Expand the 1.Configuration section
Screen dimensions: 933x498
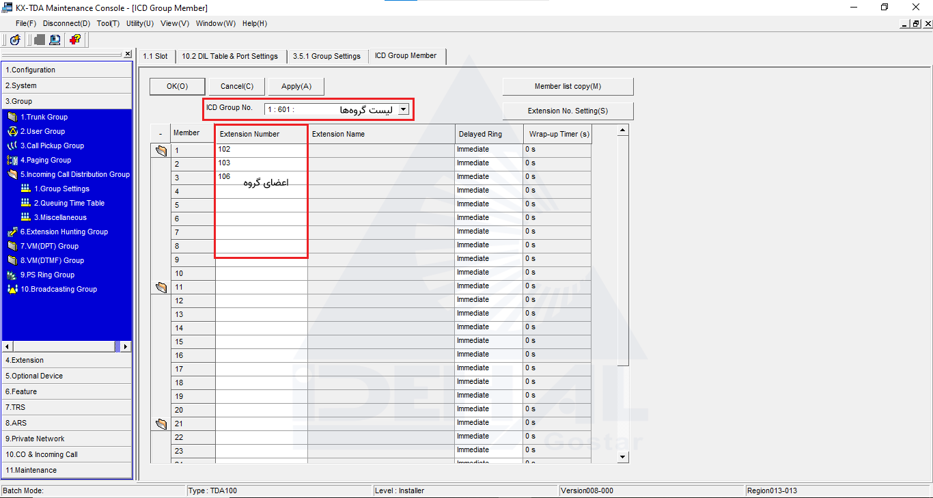click(67, 70)
